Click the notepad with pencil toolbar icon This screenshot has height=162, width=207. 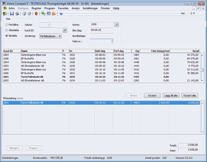pyautogui.click(x=29, y=14)
